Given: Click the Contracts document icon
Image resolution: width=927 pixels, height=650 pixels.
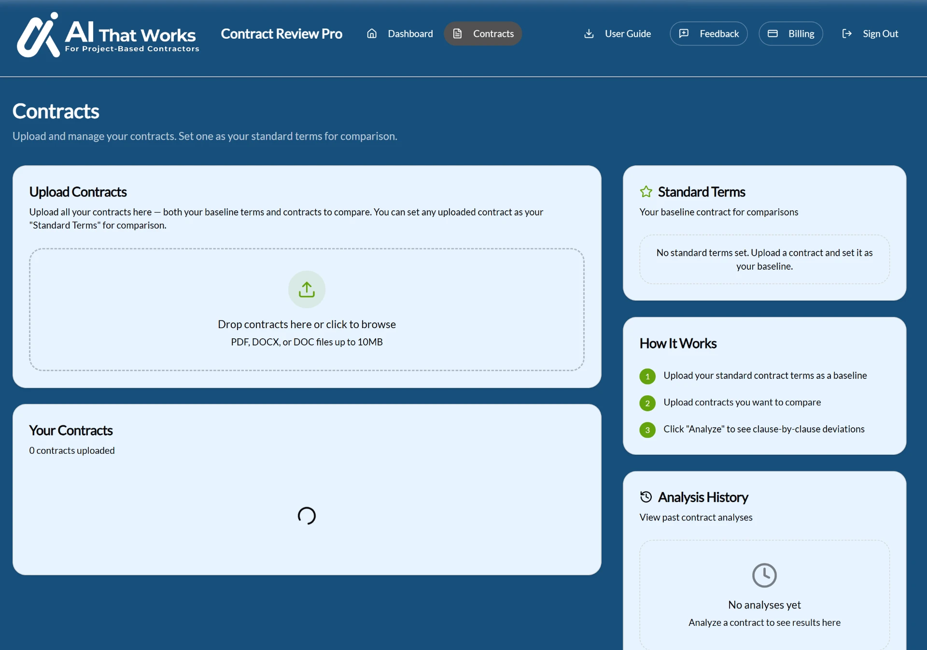Looking at the screenshot, I should point(457,34).
